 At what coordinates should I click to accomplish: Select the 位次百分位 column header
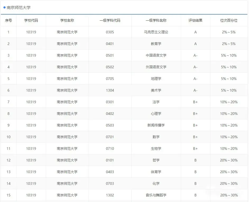coord(229,20)
